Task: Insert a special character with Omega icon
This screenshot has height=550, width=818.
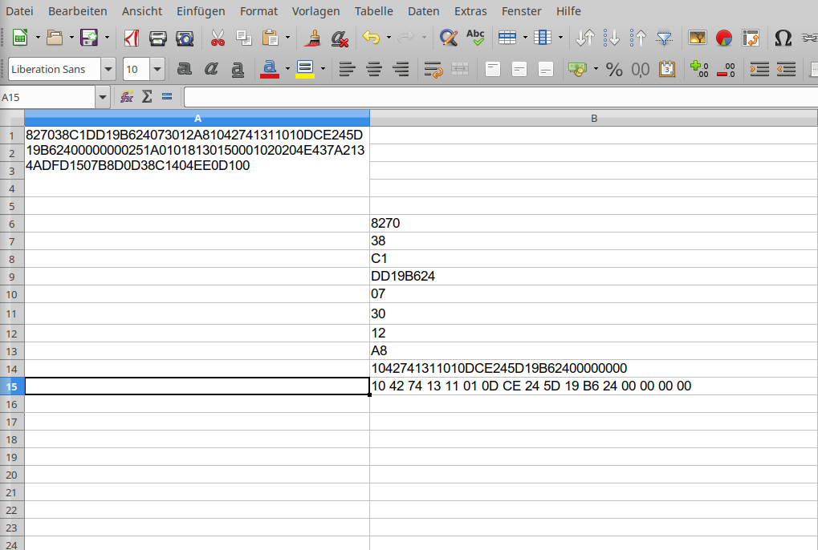Action: [783, 38]
